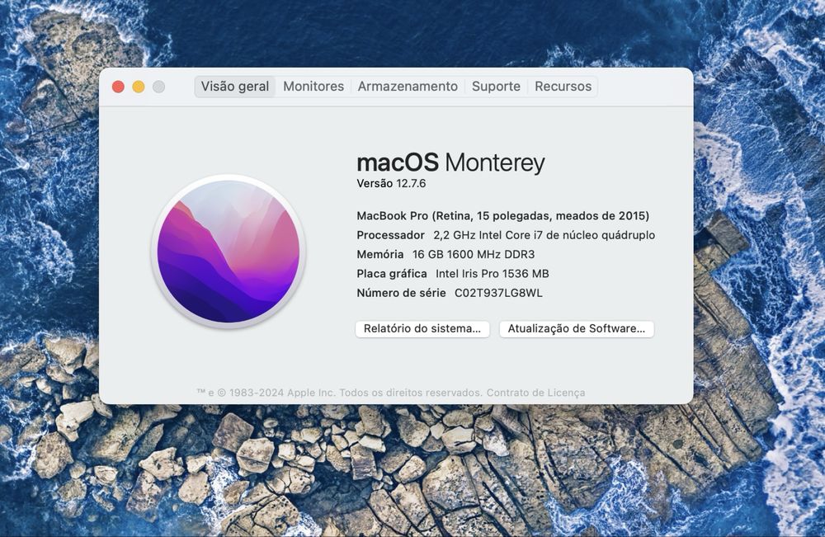Click the Intel Iris Pro 1536 MB value
This screenshot has height=537, width=825.
(492, 274)
